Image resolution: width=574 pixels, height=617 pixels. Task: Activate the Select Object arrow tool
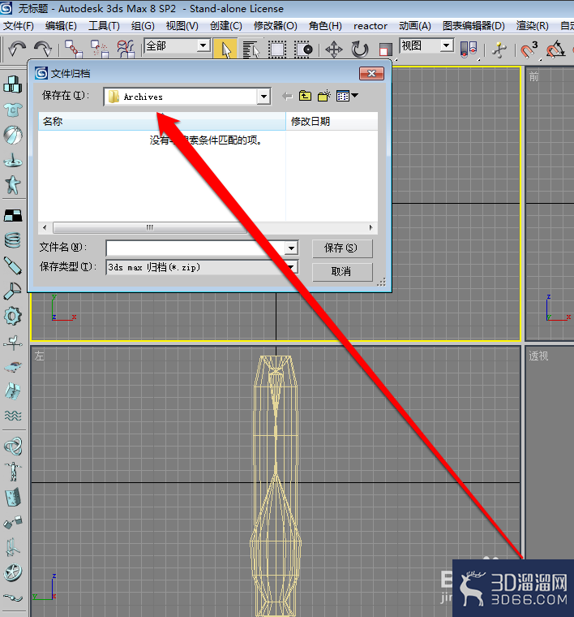tap(225, 50)
